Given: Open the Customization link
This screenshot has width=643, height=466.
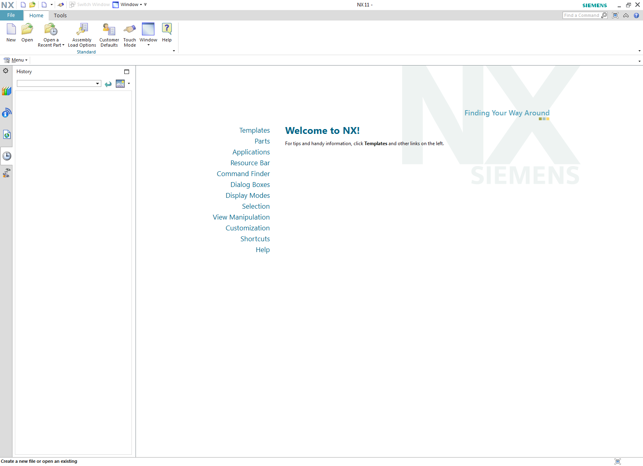Looking at the screenshot, I should 248,228.
